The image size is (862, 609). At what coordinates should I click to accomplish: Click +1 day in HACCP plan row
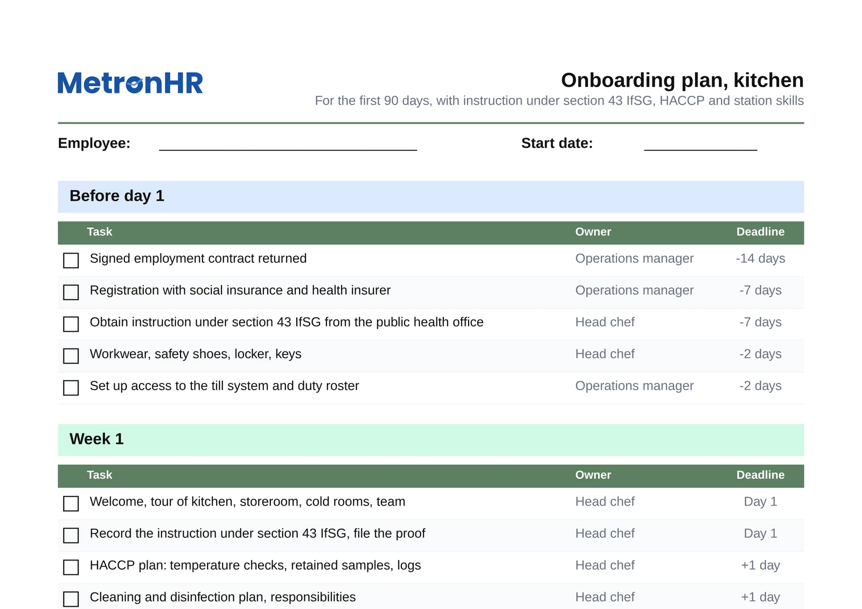pyautogui.click(x=760, y=565)
